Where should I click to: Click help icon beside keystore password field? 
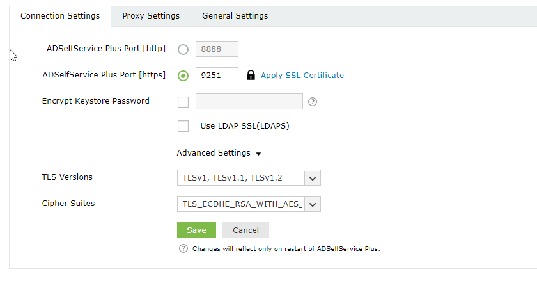click(x=313, y=102)
